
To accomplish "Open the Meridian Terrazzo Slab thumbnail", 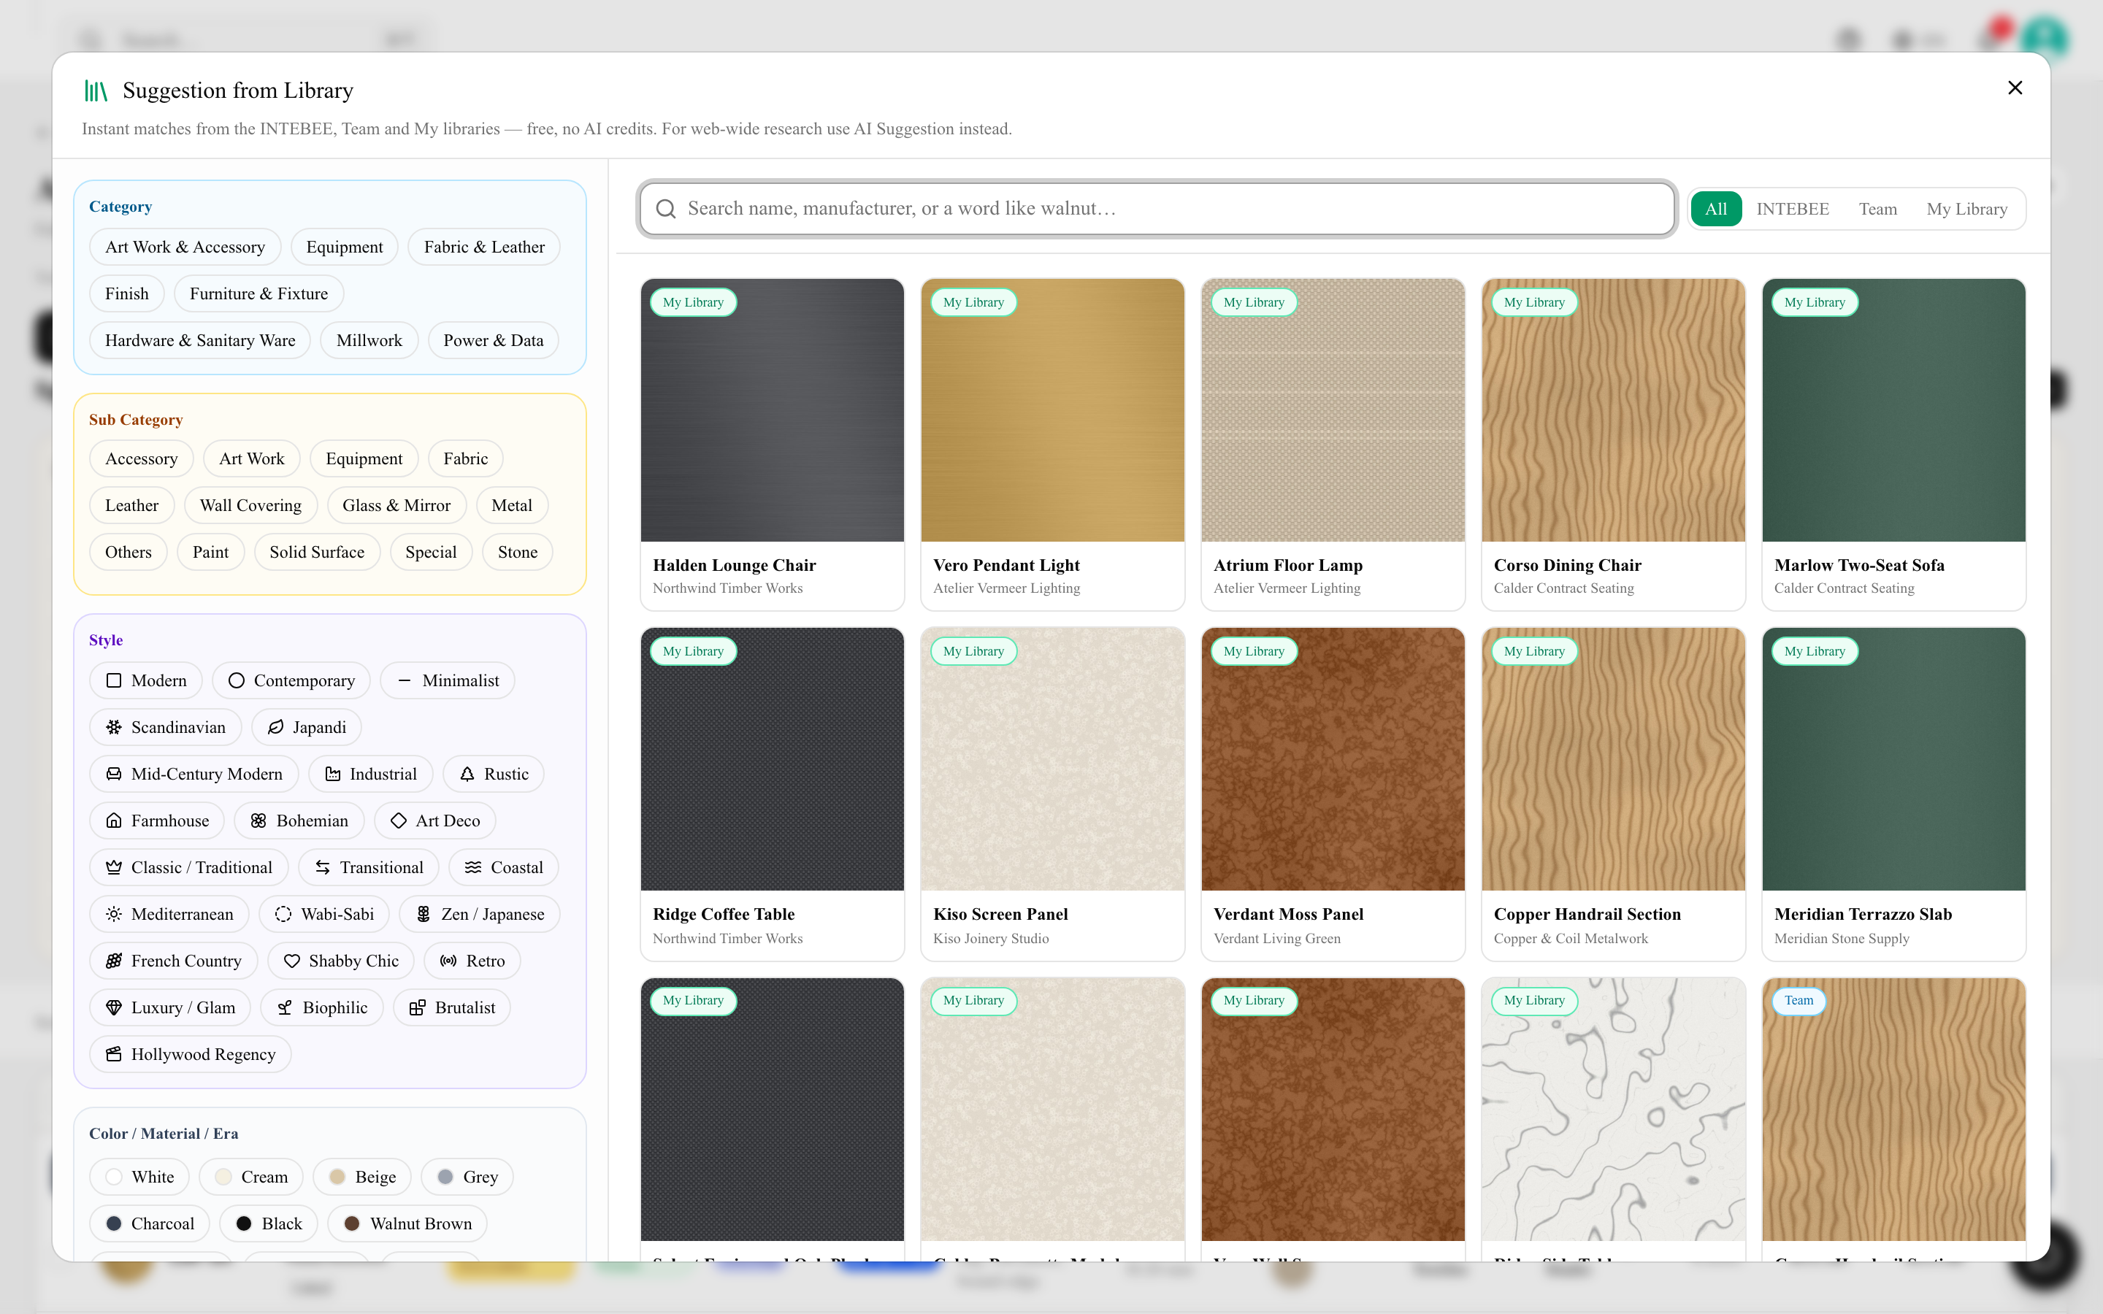I will 1893,759.
